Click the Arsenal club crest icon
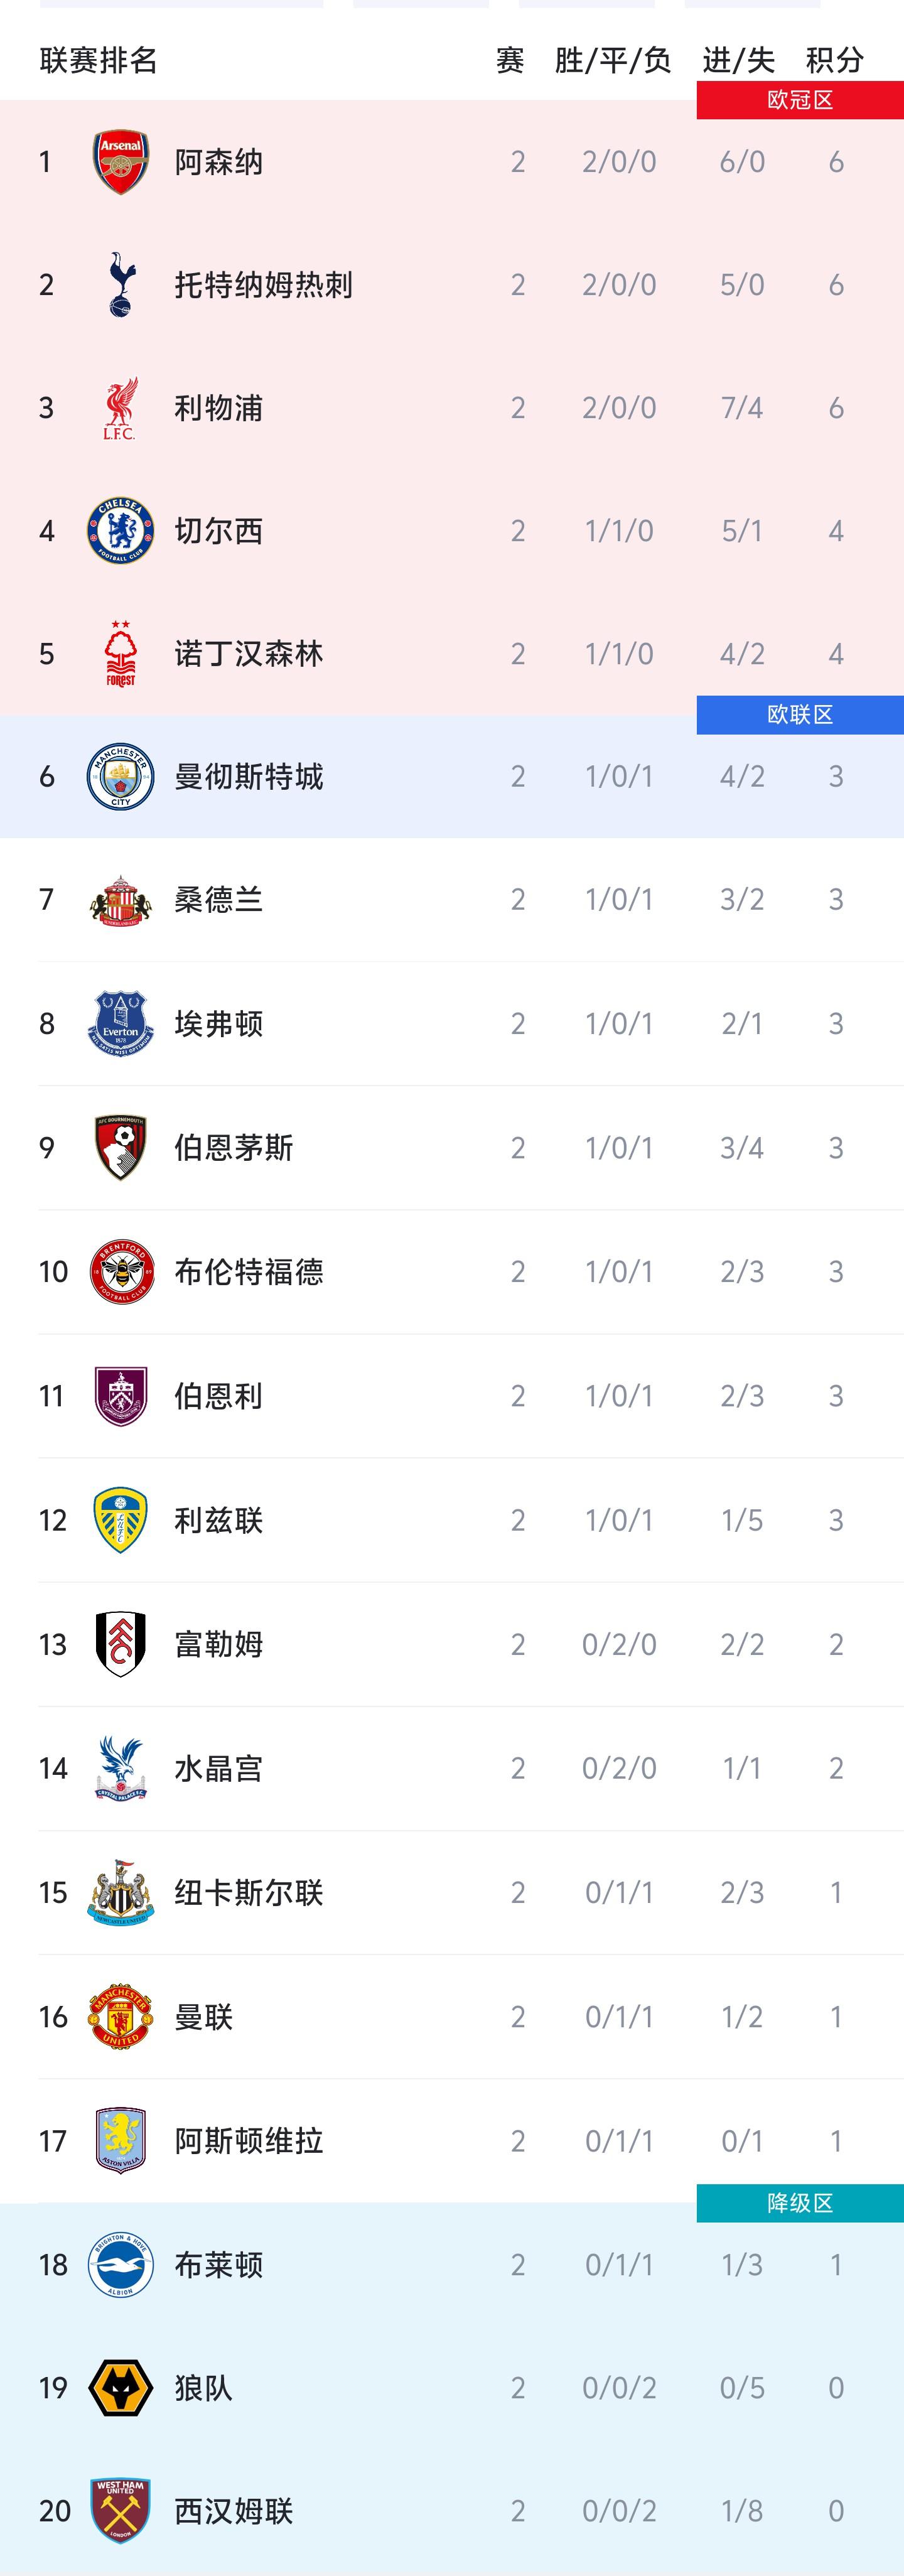This screenshot has width=904, height=2576. click(121, 162)
